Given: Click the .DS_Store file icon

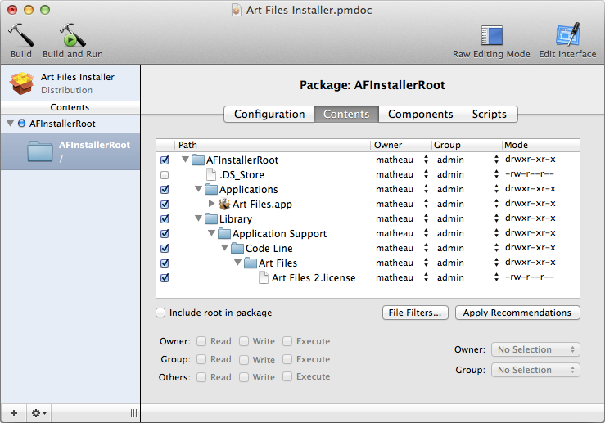Looking at the screenshot, I should 211,174.
